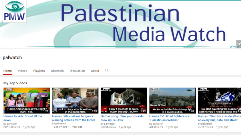Go to the Playlists tab

coord(39,71)
